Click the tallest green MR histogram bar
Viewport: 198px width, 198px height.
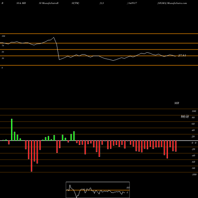point(12,130)
